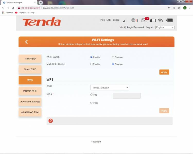Image resolution: width=193 pixels, height=154 pixels.
Task: Open the SMS inbox envelope icon
Action: click(144, 20)
